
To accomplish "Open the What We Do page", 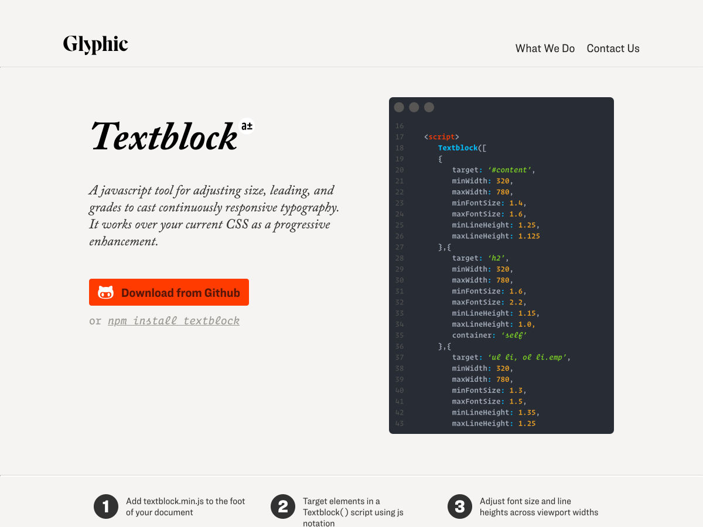I will (x=545, y=49).
